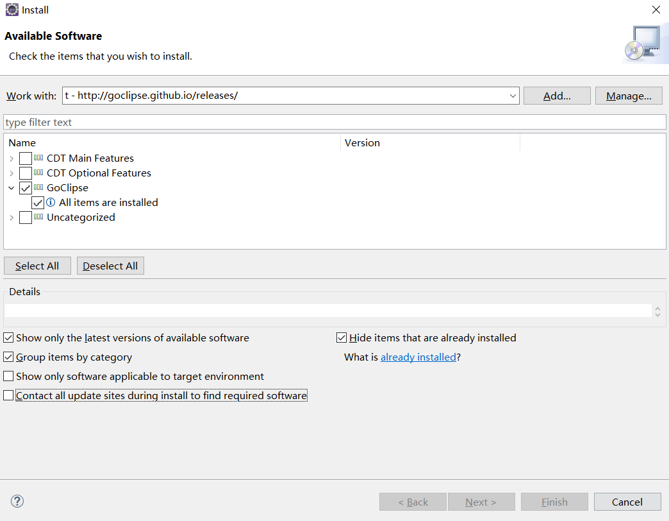
Task: Select the CDT Main Features label
Action: (x=90, y=158)
